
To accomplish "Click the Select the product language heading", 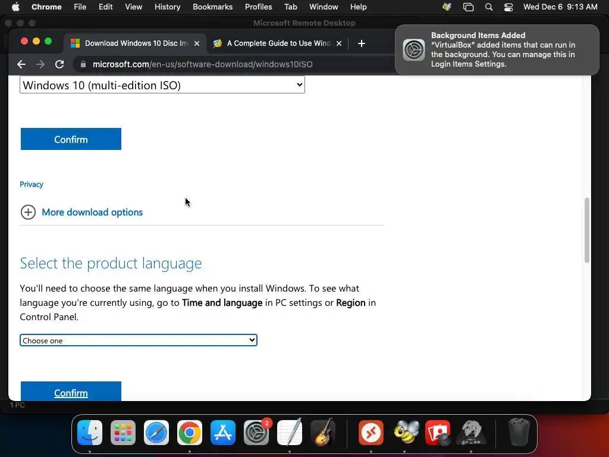I will tap(111, 264).
